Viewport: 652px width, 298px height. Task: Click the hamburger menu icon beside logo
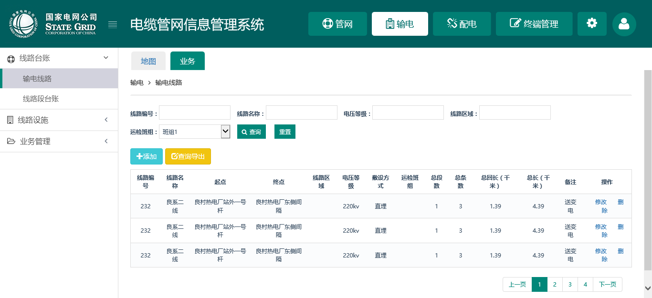(x=113, y=25)
